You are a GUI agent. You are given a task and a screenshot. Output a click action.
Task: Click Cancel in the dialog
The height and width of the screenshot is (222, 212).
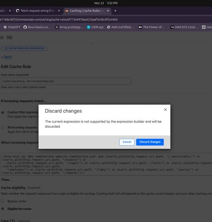point(127,142)
